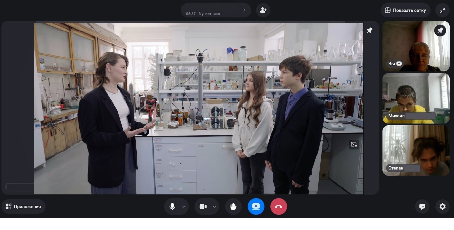Raise your hand in the call
The image size is (454, 230).
[233, 206]
